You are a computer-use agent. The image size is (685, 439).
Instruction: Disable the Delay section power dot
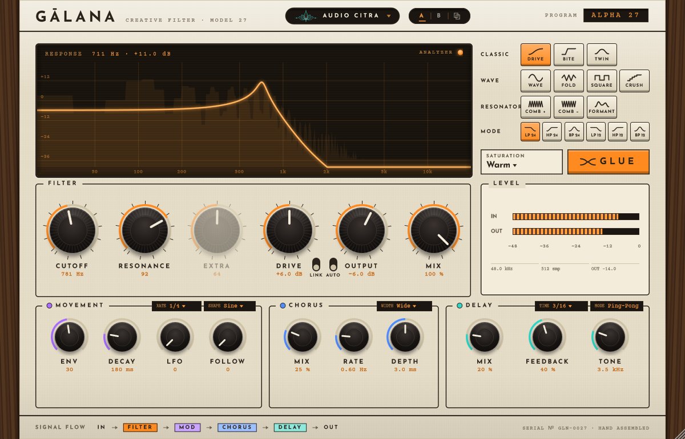[460, 306]
